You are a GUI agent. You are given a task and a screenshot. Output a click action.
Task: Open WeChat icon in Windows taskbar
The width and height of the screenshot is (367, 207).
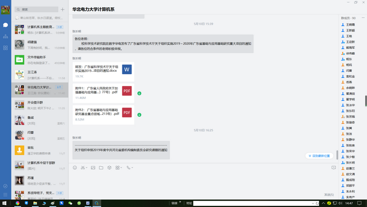click(70, 203)
